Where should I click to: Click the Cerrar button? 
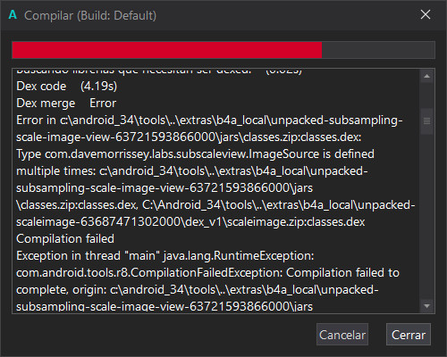pyautogui.click(x=409, y=335)
